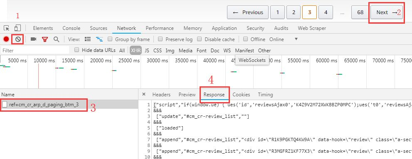412x159 pixels.
Task: Enable the Offline checkbox
Action: coord(245,39)
